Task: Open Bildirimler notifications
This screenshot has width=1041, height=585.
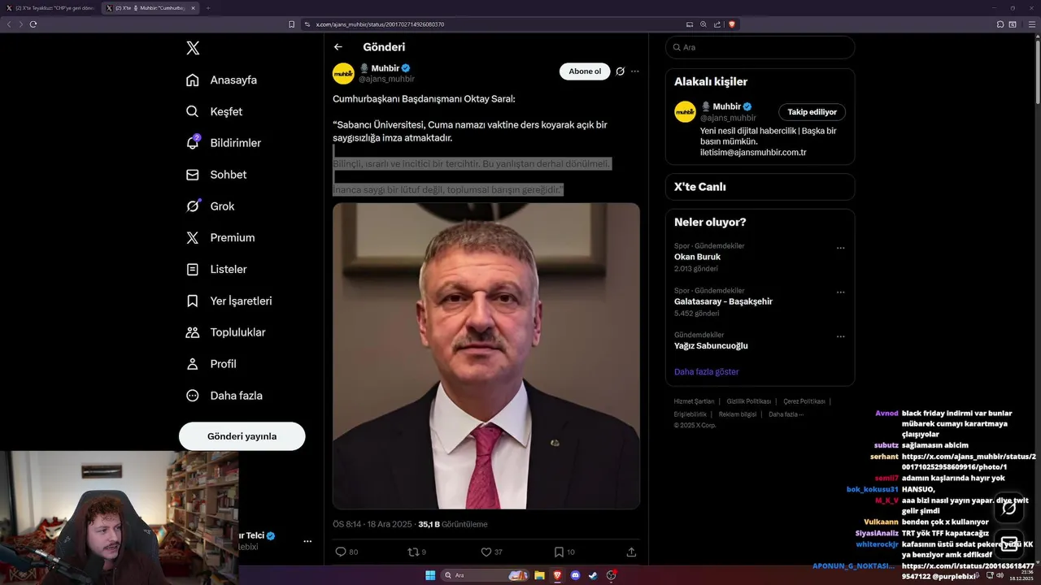Action: (x=224, y=143)
